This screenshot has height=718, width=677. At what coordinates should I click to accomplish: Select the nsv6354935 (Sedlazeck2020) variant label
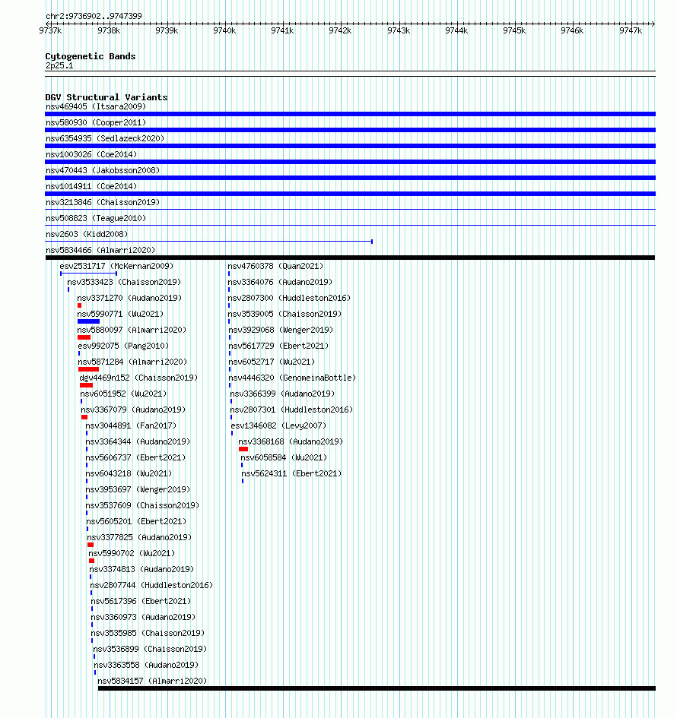point(105,139)
